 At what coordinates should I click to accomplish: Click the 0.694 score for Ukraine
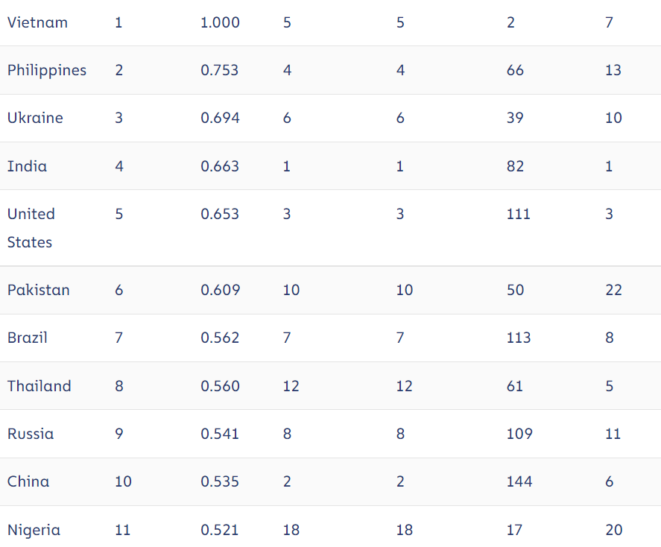[220, 118]
